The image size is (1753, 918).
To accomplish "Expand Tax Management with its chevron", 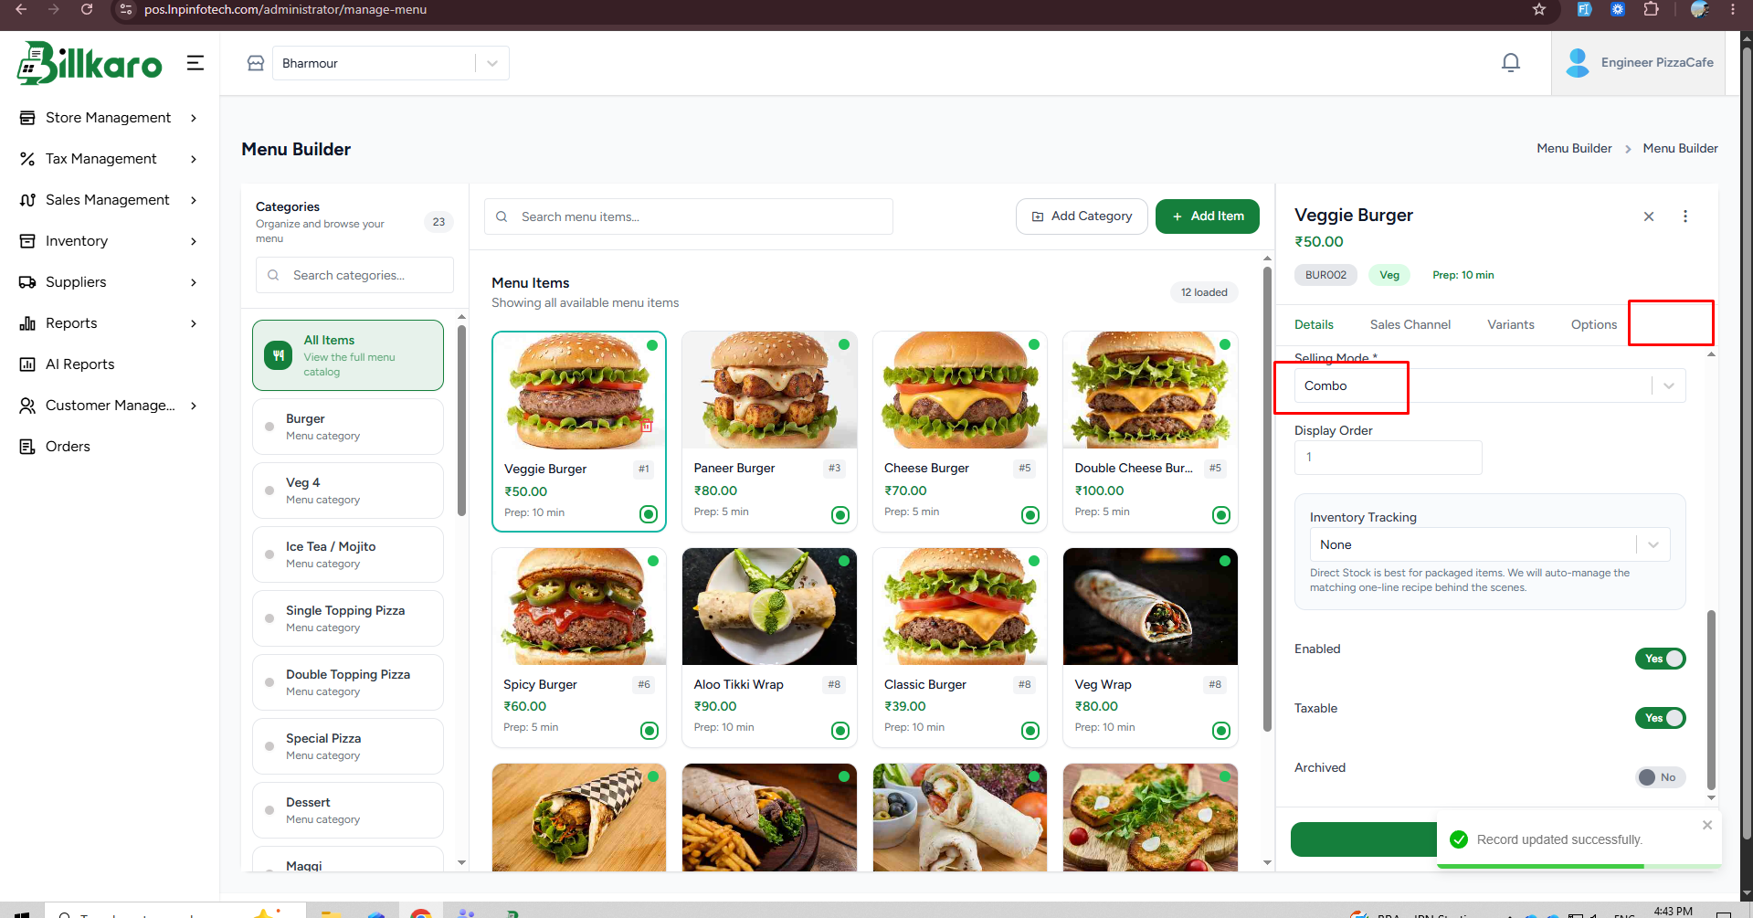I will click(194, 159).
